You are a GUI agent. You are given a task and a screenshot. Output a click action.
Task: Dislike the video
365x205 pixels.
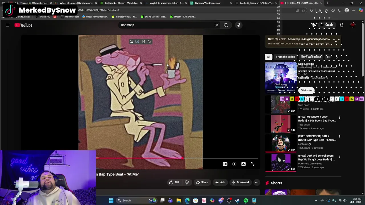click(x=187, y=182)
